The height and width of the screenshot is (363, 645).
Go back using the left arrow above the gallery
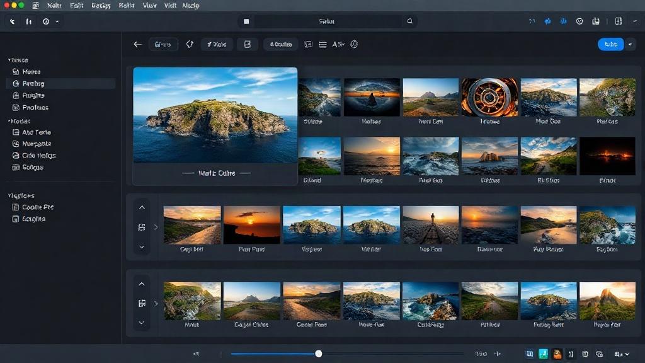138,44
